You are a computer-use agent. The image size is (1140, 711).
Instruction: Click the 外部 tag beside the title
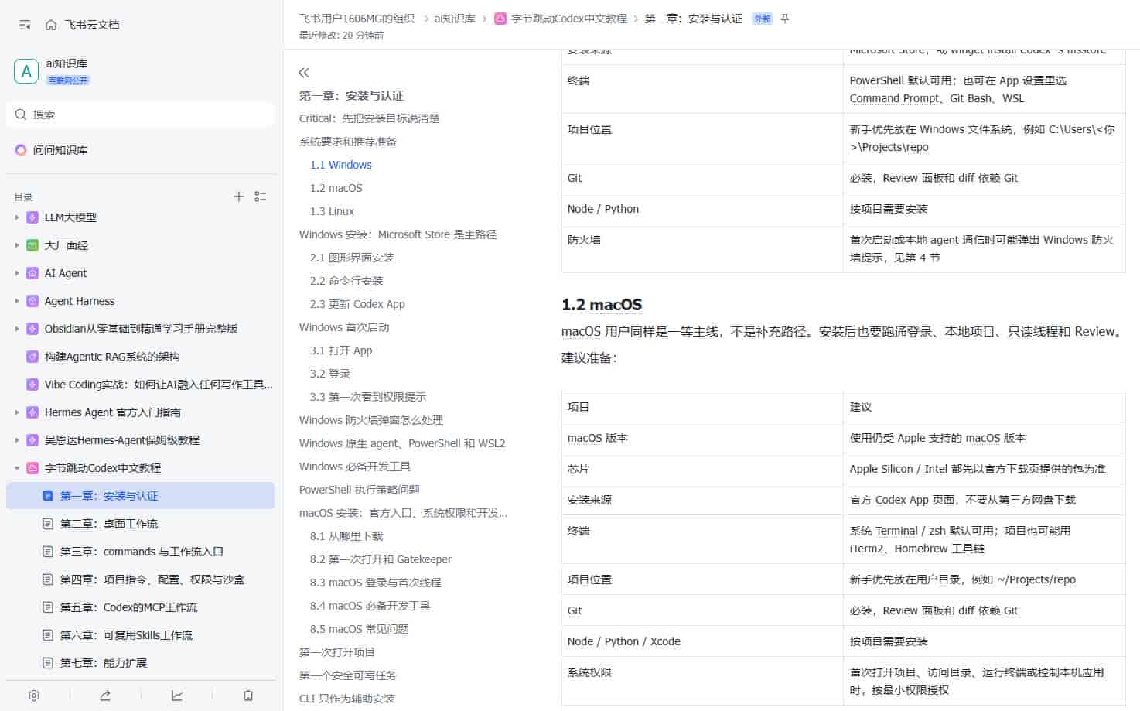click(x=763, y=19)
